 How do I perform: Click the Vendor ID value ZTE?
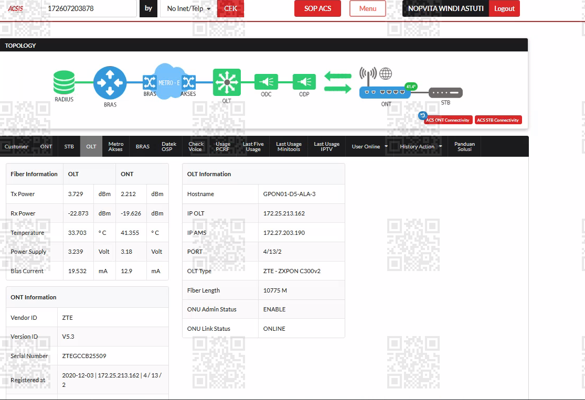pos(68,318)
